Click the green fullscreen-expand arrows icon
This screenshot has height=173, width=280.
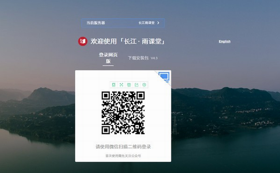coord(122,85)
